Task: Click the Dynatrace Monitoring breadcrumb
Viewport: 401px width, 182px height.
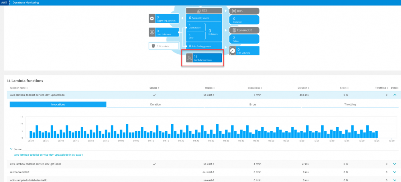Action: 26,3
